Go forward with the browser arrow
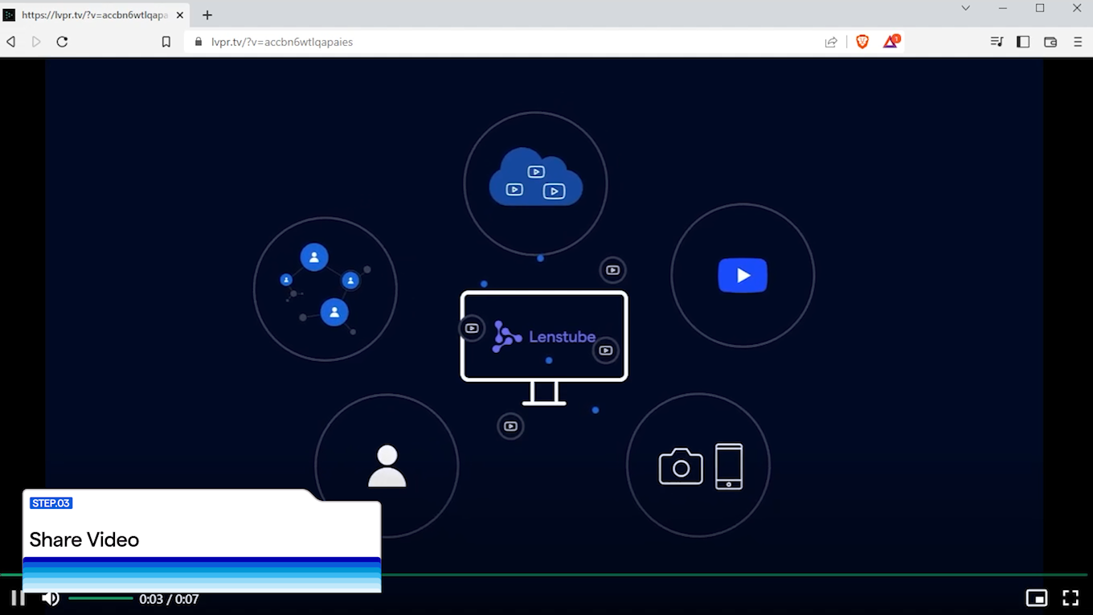Viewport: 1093px width, 615px height. coord(36,42)
